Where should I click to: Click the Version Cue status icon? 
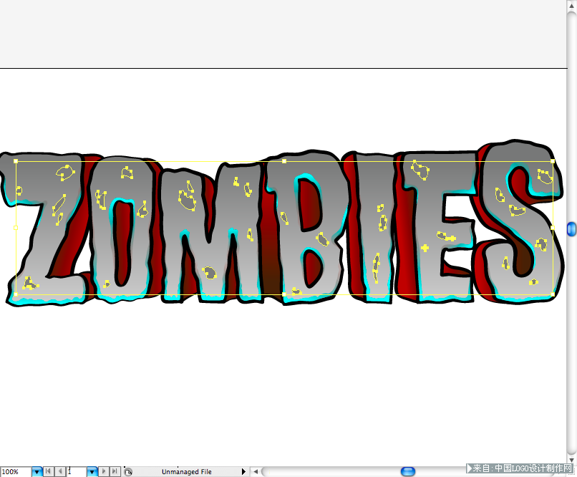point(128,472)
